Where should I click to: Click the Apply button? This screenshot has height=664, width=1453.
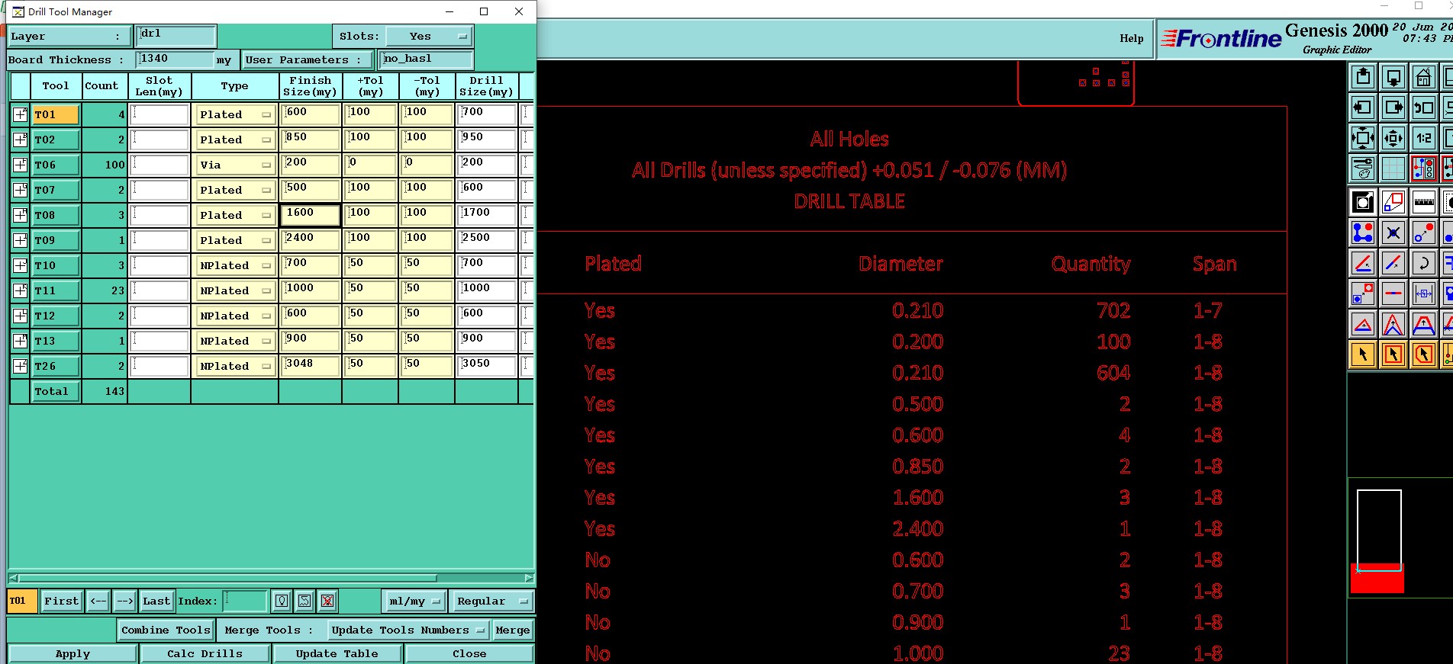(72, 653)
